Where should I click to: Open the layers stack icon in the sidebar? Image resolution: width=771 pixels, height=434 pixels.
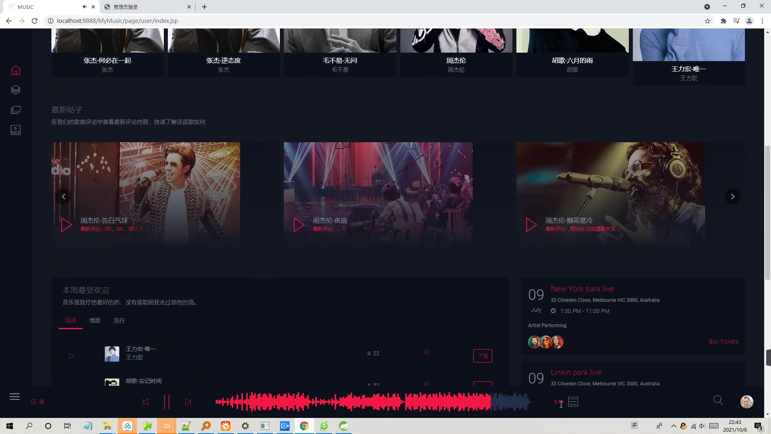coord(16,90)
